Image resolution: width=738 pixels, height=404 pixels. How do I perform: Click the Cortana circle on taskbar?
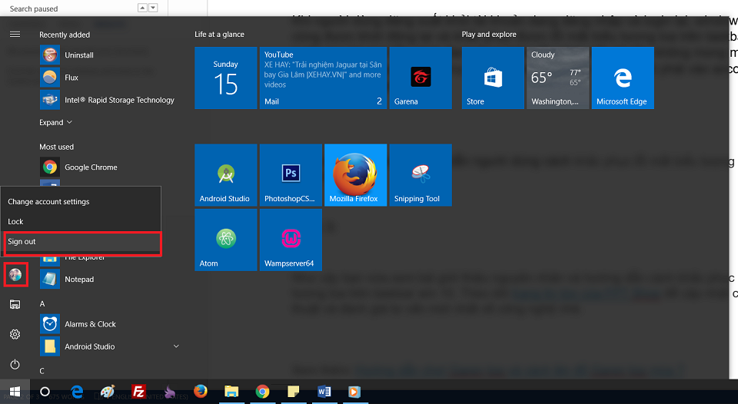[45, 392]
